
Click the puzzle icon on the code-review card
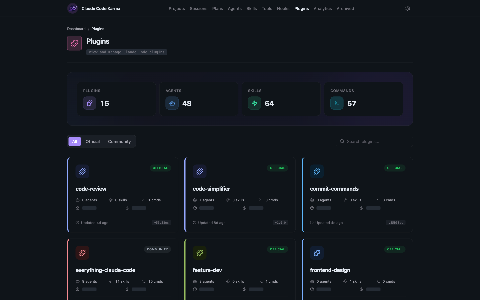coord(82,171)
